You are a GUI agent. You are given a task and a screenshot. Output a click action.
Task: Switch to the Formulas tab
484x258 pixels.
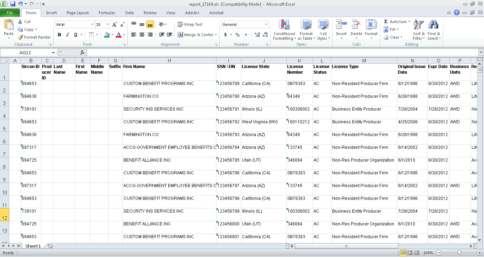pyautogui.click(x=107, y=13)
